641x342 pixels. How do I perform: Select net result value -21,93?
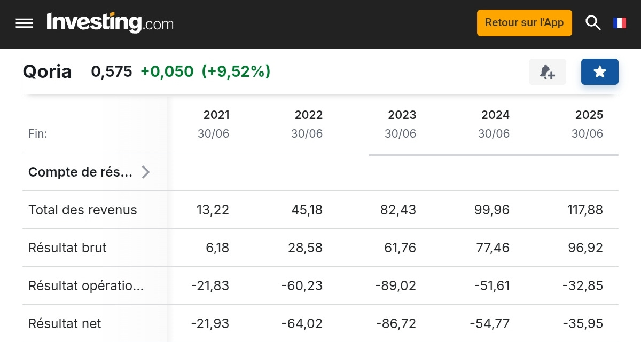210,324
